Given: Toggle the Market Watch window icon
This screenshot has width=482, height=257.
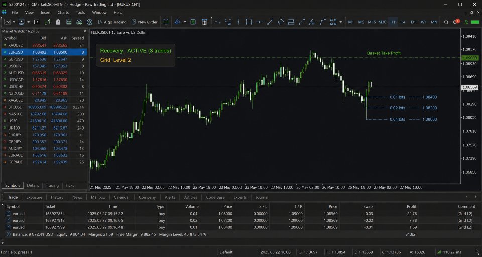Looking at the screenshot, I should pos(37,22).
